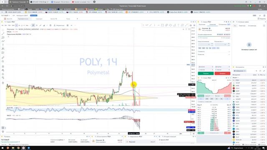Click the date marker on chart time axis

(134, 133)
